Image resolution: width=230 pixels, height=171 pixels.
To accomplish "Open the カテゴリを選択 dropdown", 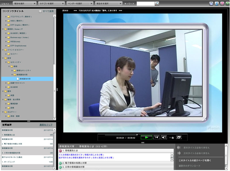I will [51, 3].
